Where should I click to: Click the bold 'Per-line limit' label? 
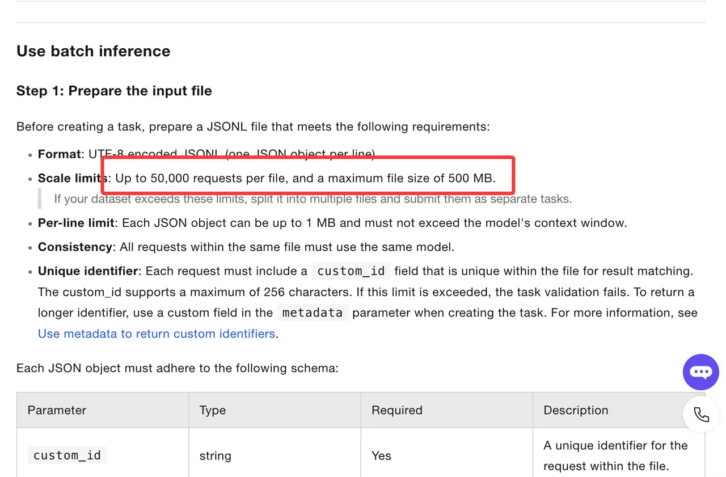tap(76, 223)
